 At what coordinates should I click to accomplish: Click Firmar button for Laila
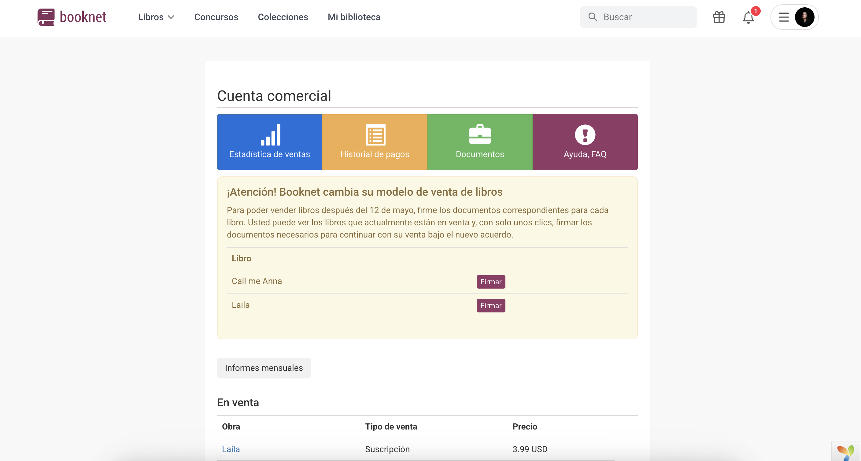click(490, 306)
